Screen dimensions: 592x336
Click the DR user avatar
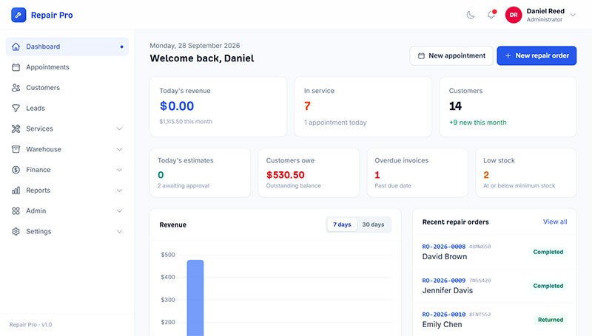514,15
